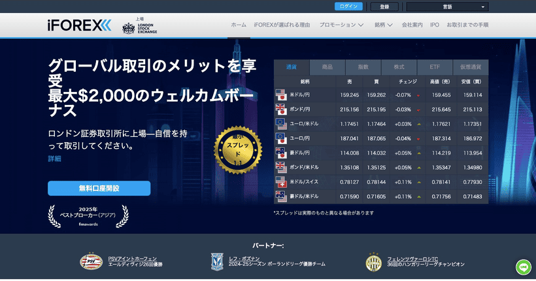This screenshot has height=281, width=536.
Task: Expand the 銘柄 menu
Action: click(x=383, y=25)
